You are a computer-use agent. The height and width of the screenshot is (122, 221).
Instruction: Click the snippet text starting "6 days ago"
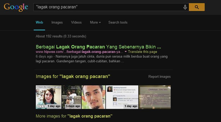[x=102, y=59]
